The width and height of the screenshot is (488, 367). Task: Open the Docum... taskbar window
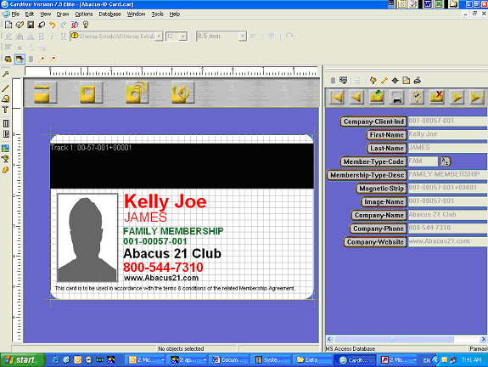coord(230,360)
